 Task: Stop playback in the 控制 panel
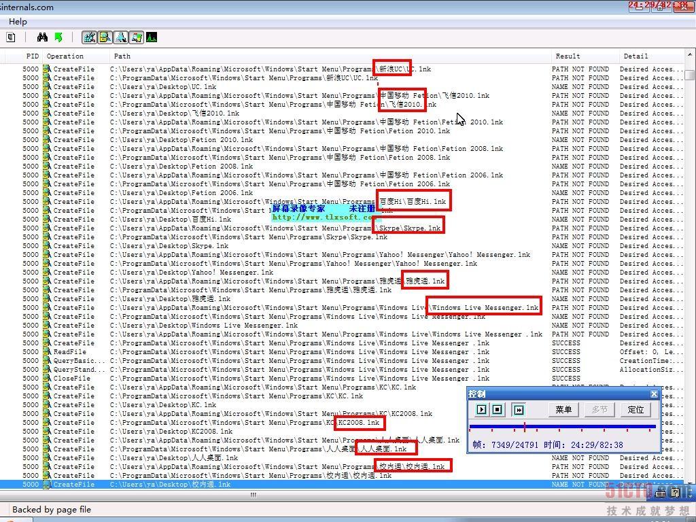(x=498, y=409)
